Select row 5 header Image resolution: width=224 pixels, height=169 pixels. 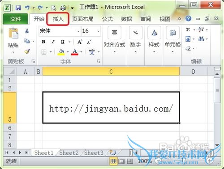point(10,108)
